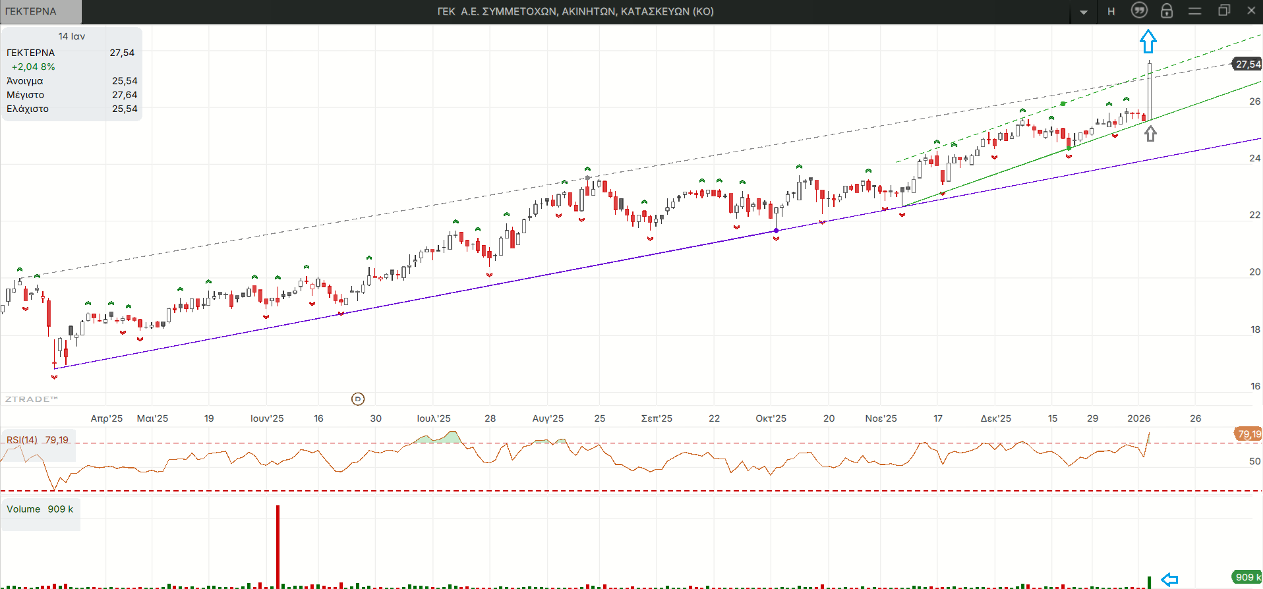Click the H timeframe button
The height and width of the screenshot is (589, 1263).
(x=1111, y=11)
